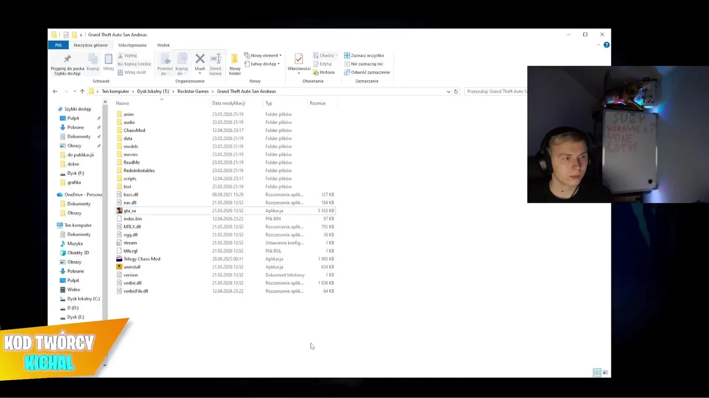709x398 pixels.
Task: Click Wklej skrót in the ribbon
Action: point(132,72)
